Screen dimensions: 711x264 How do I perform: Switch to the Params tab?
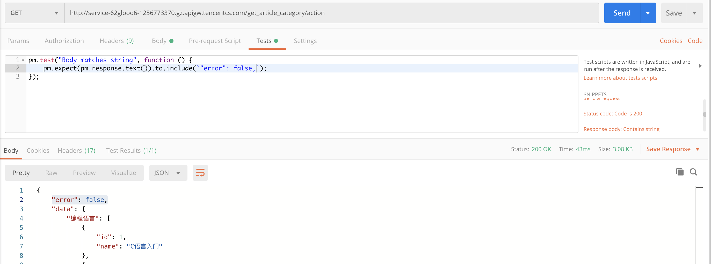18,41
